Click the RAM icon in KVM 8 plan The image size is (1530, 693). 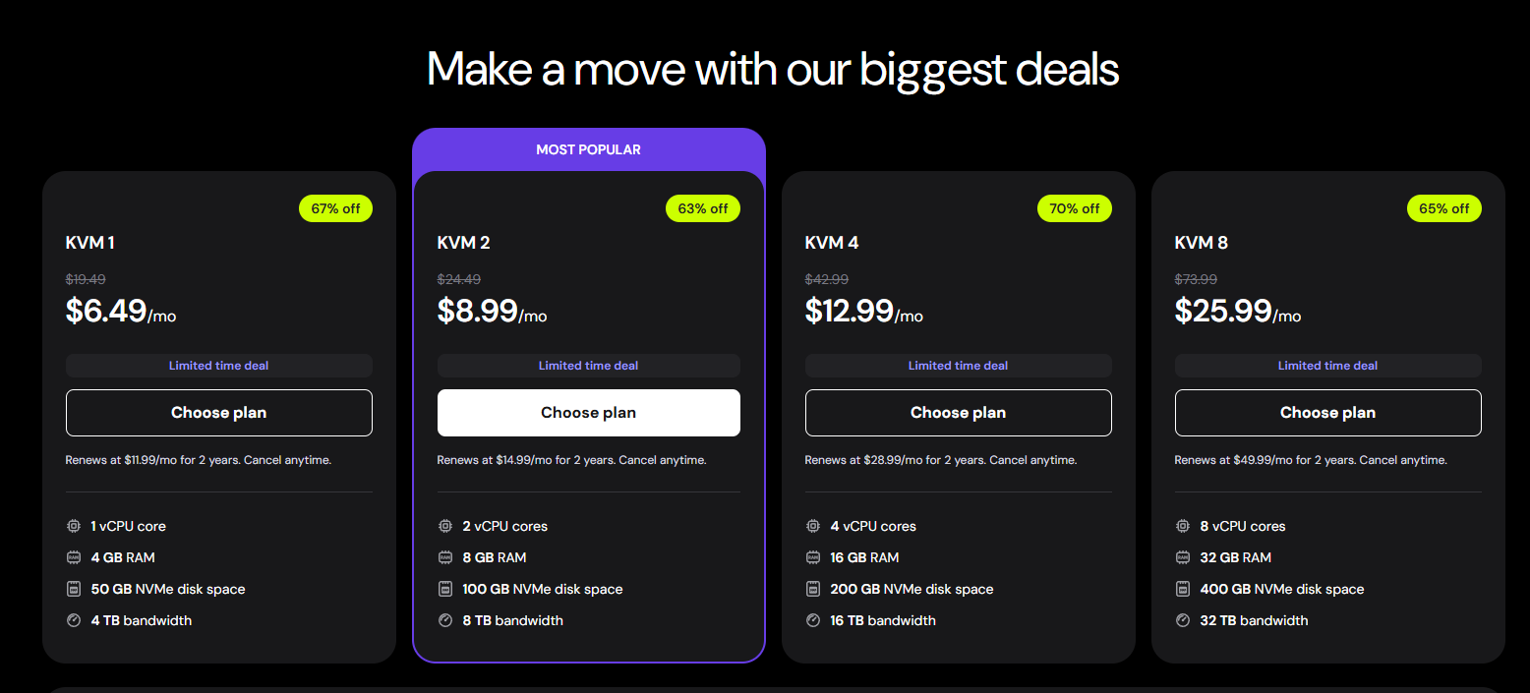1182,557
